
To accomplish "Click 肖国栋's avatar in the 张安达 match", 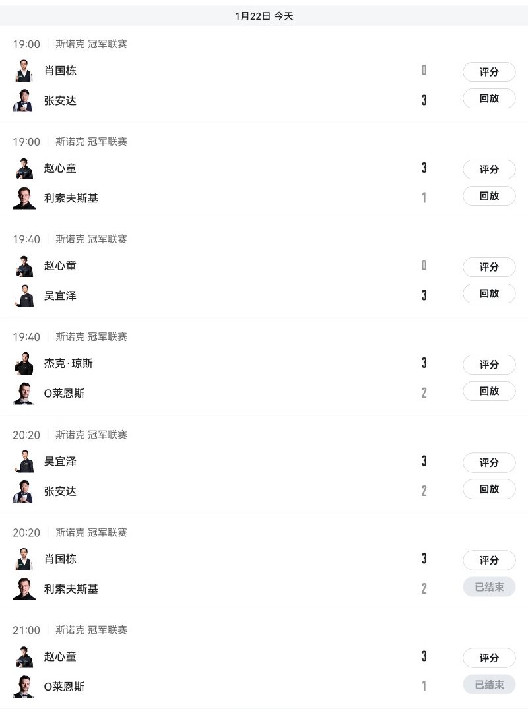I will 24,71.
